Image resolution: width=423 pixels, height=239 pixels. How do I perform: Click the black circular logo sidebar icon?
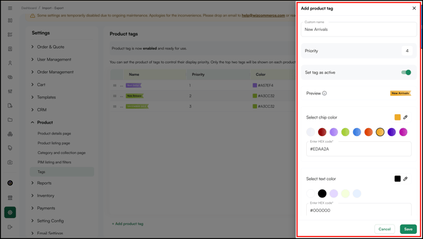pyautogui.click(x=10, y=183)
